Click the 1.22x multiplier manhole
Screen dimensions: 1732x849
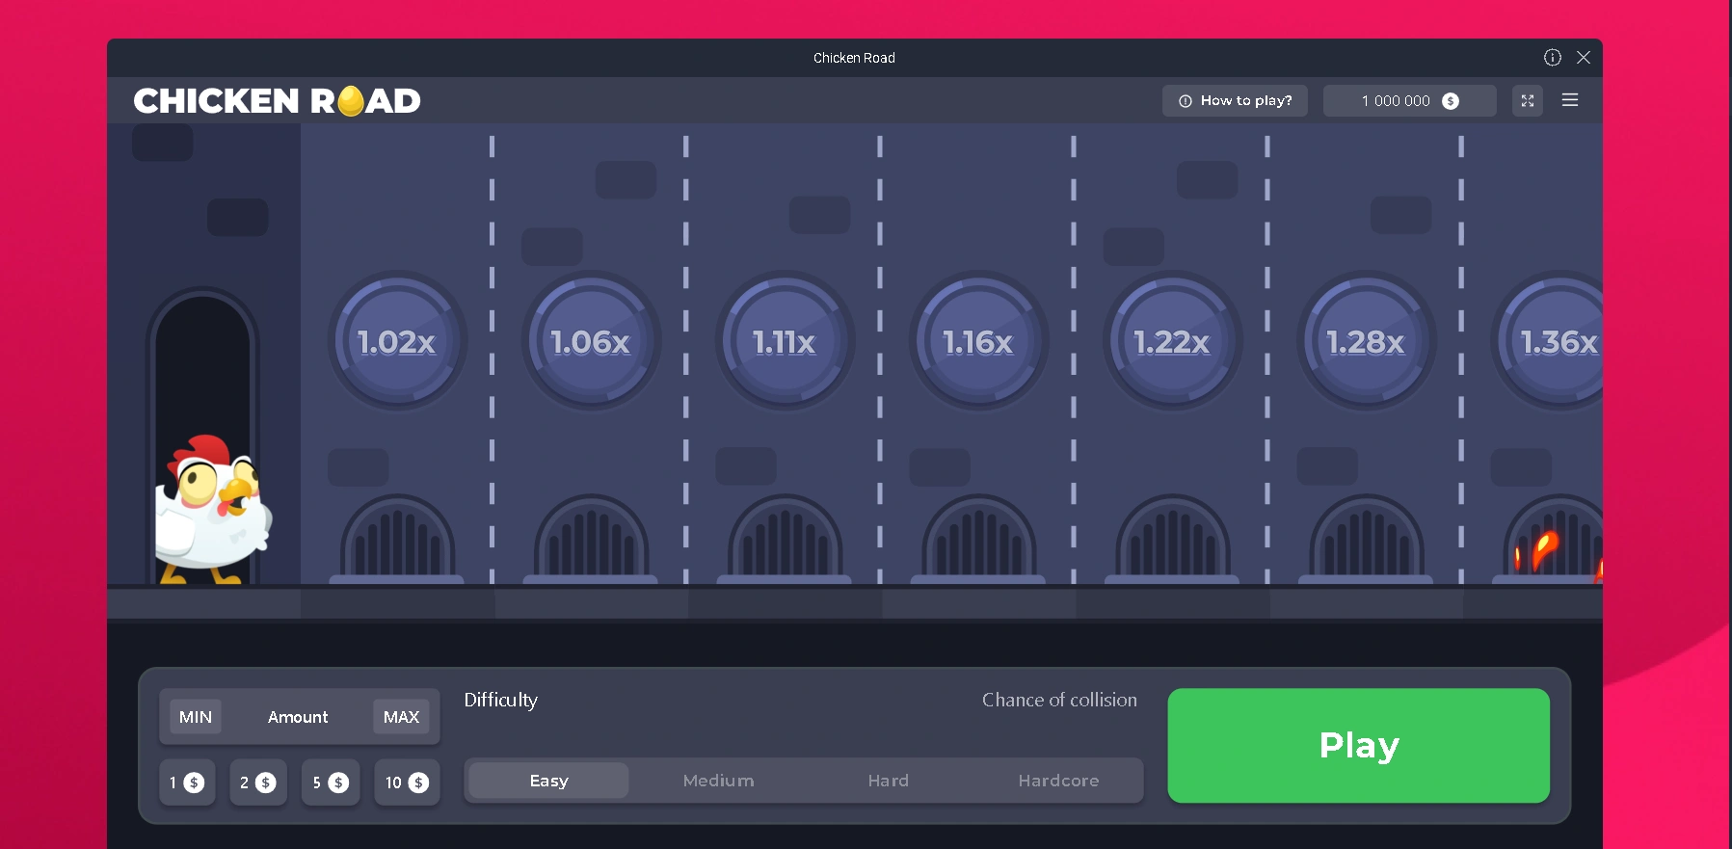coord(1172,341)
